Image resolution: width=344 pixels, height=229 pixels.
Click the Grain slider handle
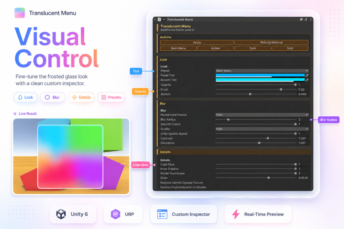click(269, 178)
